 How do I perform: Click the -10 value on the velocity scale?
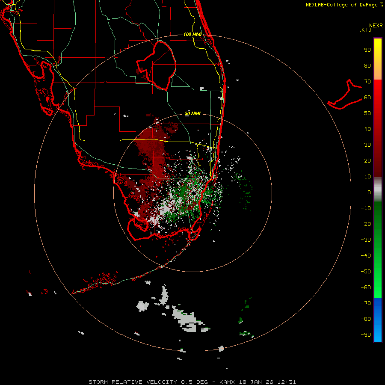point(366,208)
